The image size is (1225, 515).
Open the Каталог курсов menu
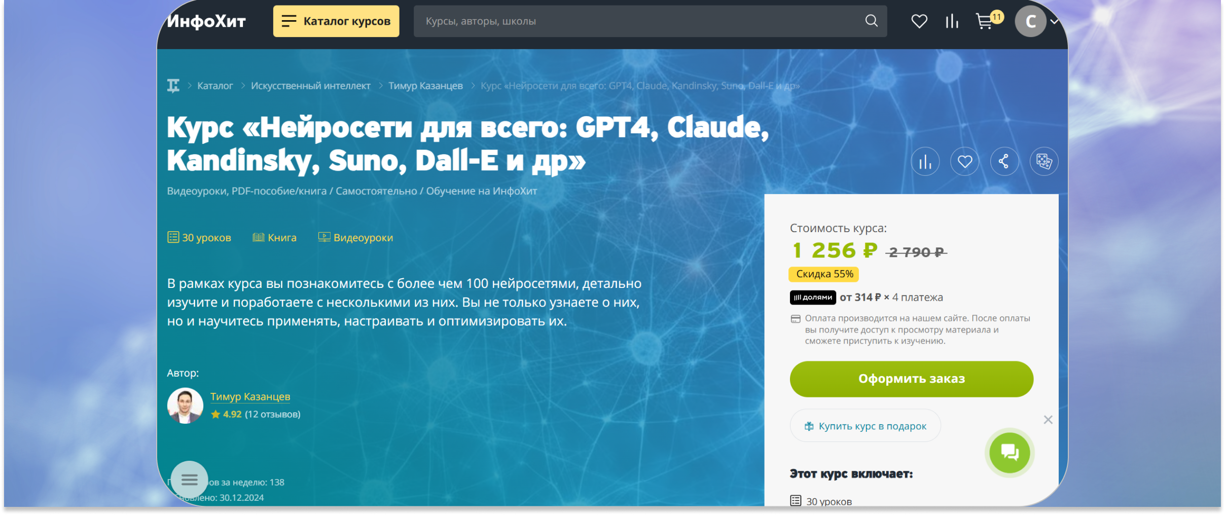click(336, 21)
